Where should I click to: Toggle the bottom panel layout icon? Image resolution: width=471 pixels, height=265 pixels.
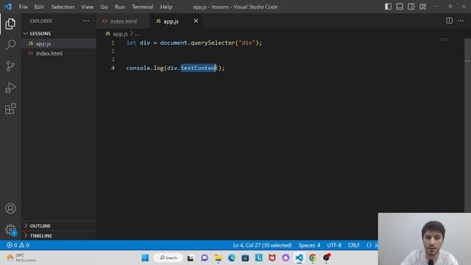[x=400, y=7]
